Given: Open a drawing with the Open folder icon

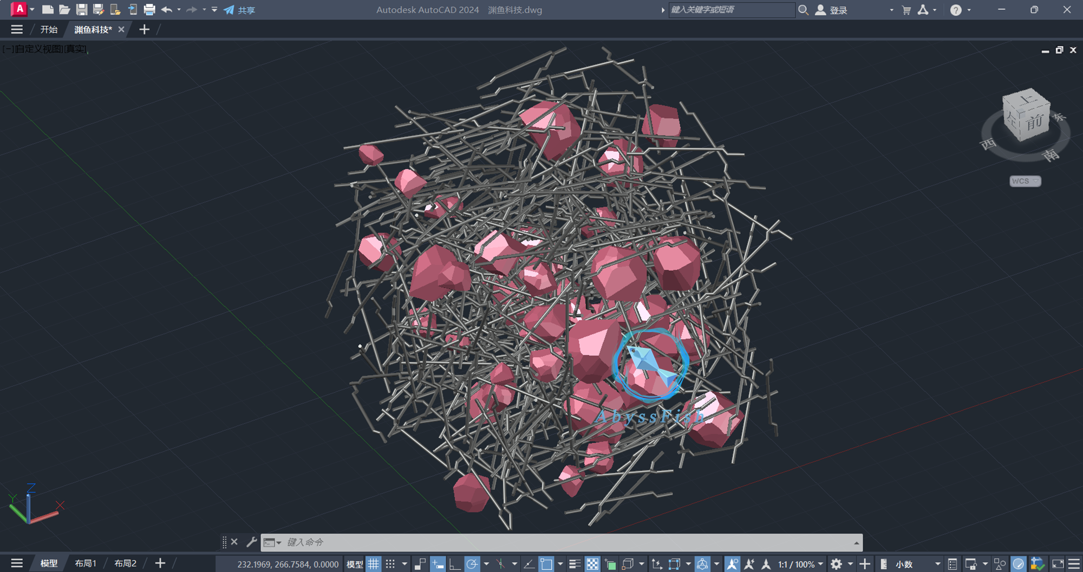Looking at the screenshot, I should click(64, 10).
